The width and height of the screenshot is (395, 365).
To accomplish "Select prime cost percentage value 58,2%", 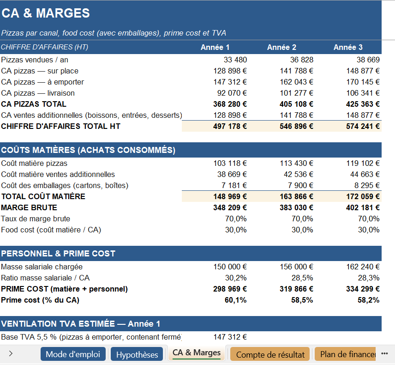I will [369, 300].
